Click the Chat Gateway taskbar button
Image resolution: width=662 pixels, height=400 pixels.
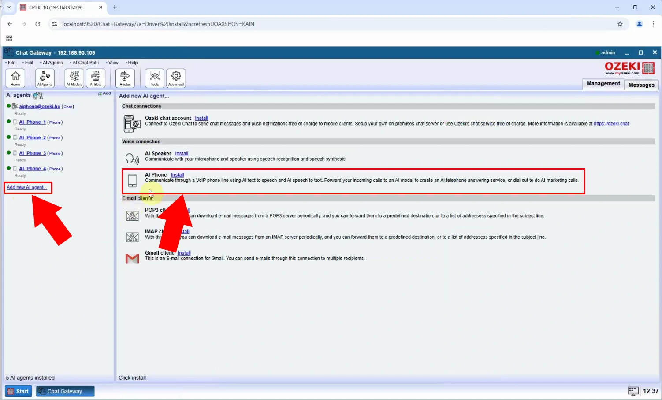(65, 391)
